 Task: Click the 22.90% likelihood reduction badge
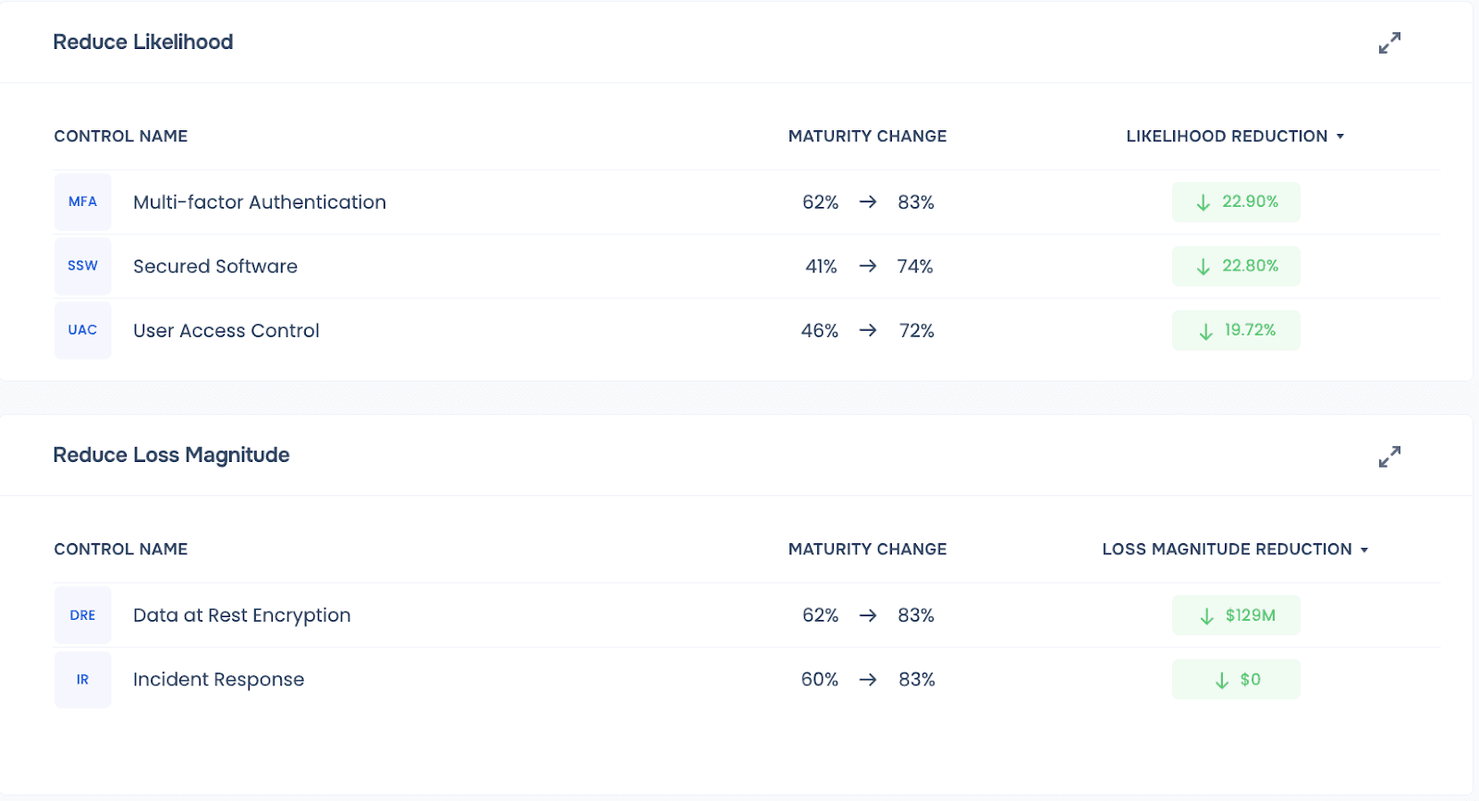1236,201
